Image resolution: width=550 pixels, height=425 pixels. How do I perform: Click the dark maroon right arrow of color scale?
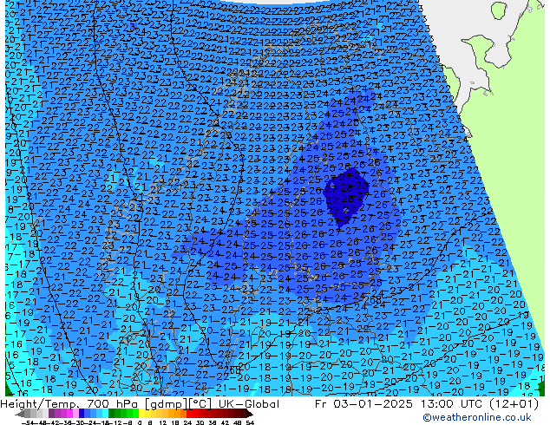pyautogui.click(x=250, y=414)
